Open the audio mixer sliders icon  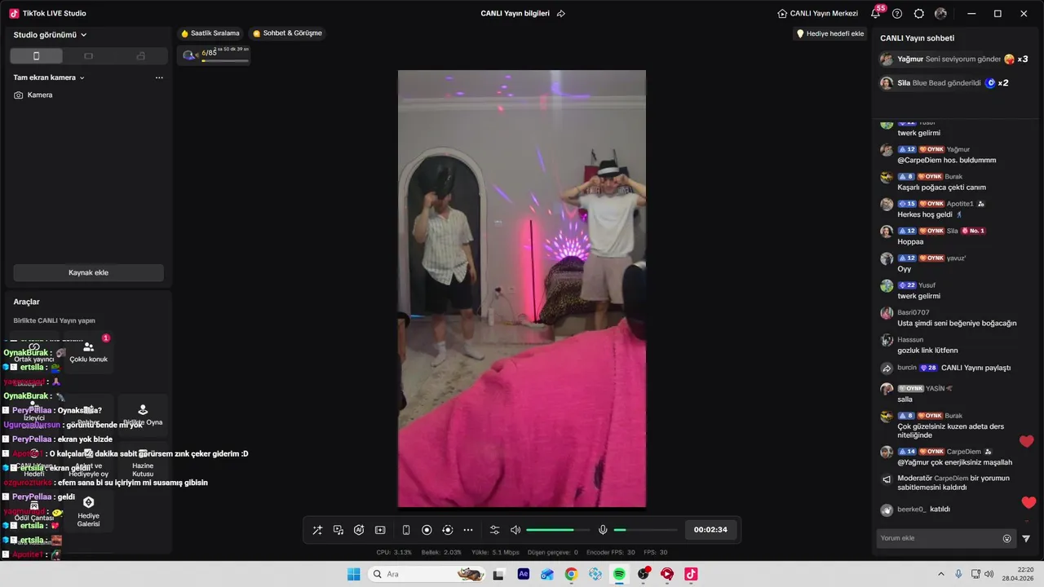pos(494,530)
